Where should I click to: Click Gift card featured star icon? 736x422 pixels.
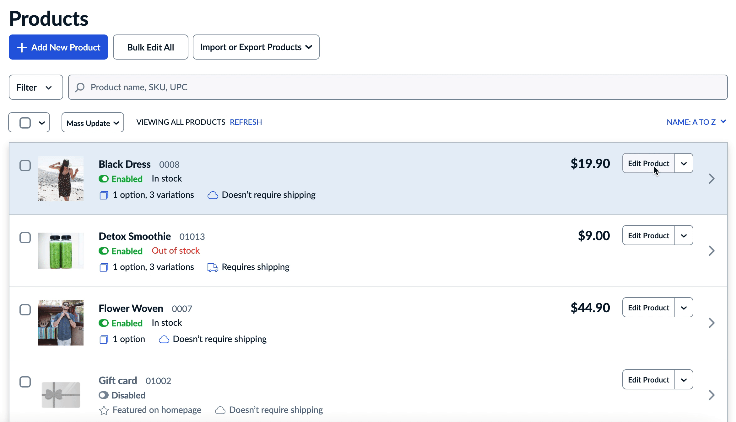coord(104,410)
